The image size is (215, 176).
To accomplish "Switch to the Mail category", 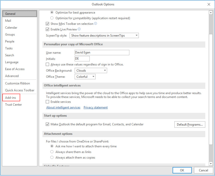I will click(20, 21).
